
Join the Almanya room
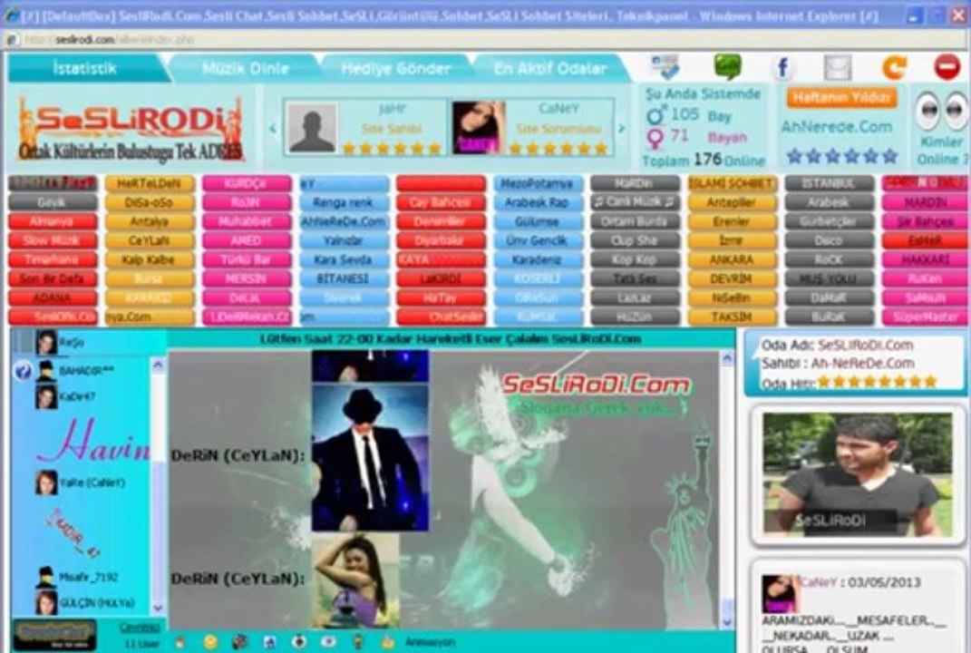pyautogui.click(x=53, y=221)
